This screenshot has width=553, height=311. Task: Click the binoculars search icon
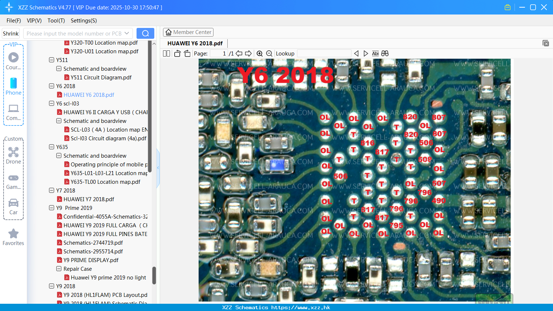(385, 53)
